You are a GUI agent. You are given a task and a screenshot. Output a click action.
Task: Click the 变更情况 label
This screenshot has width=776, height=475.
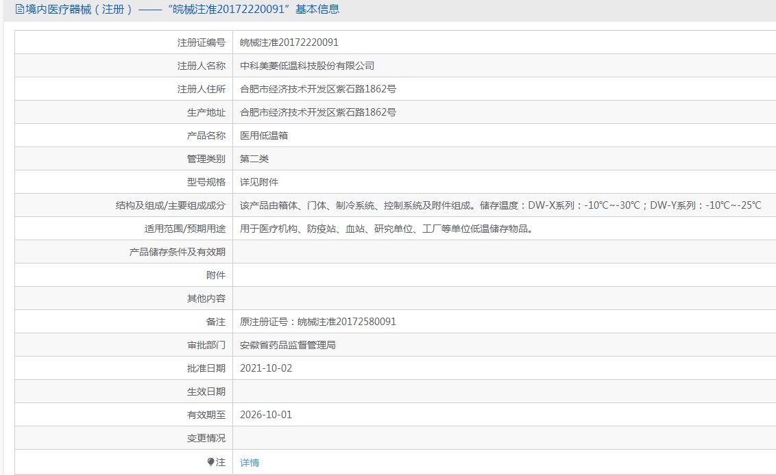(x=206, y=438)
